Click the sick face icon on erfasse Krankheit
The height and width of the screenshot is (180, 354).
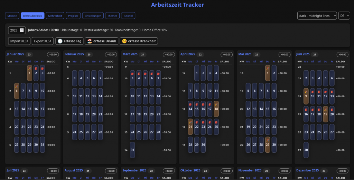point(124,41)
